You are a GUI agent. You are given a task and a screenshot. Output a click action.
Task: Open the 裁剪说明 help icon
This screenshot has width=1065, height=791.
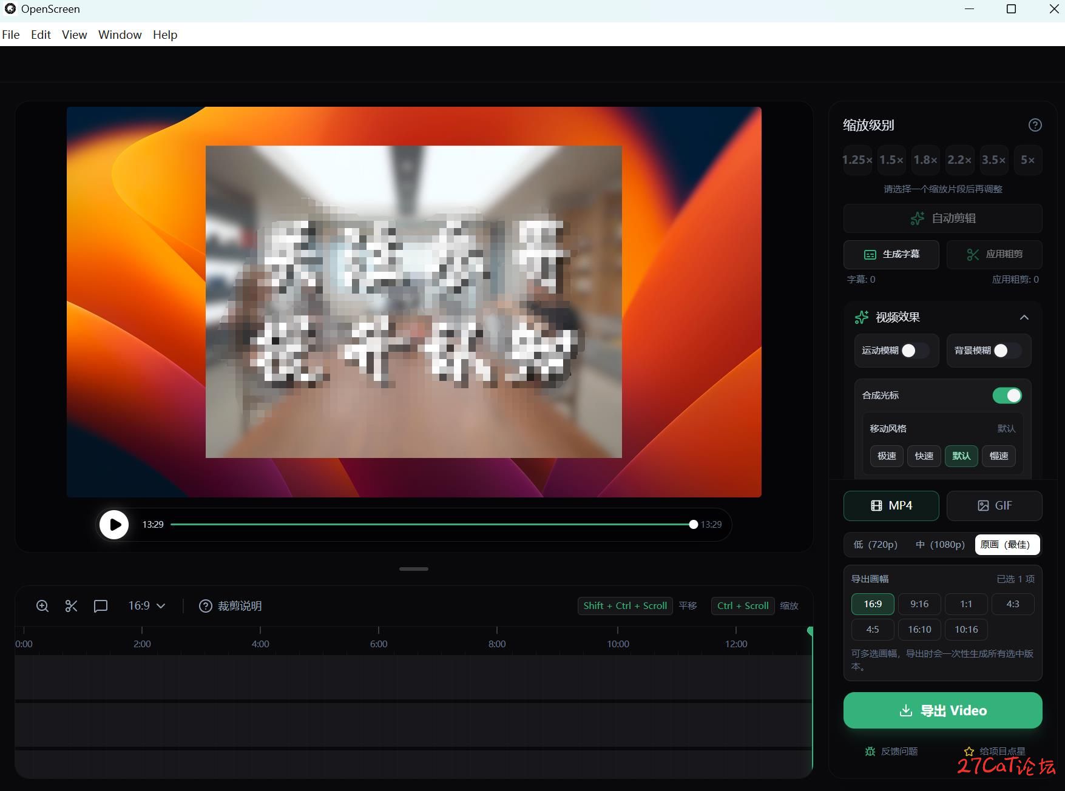tap(206, 606)
